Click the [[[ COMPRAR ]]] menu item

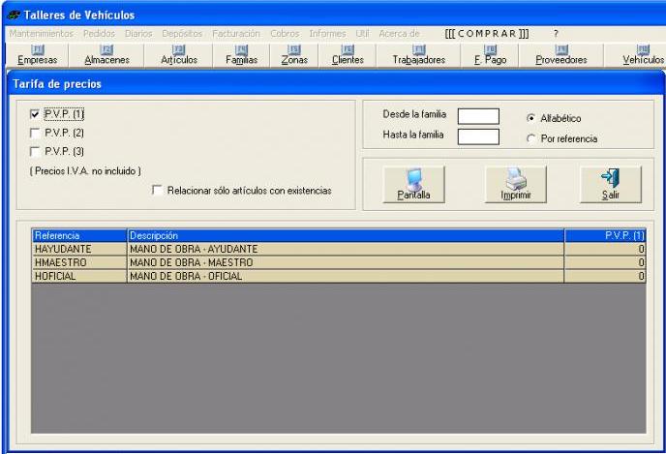tap(487, 34)
